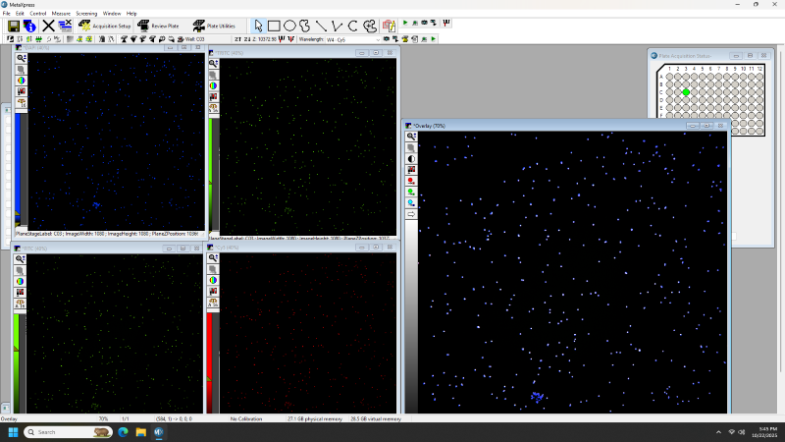Select the green highlighted well in plate map
Screen dimensions: 785x442
tap(686, 91)
